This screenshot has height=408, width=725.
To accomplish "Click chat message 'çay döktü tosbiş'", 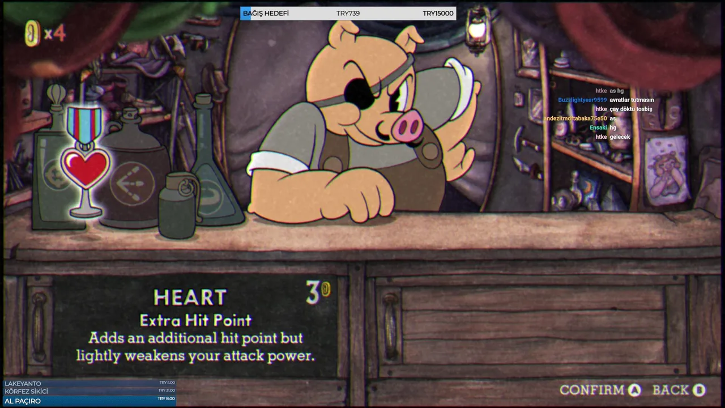I will point(631,109).
